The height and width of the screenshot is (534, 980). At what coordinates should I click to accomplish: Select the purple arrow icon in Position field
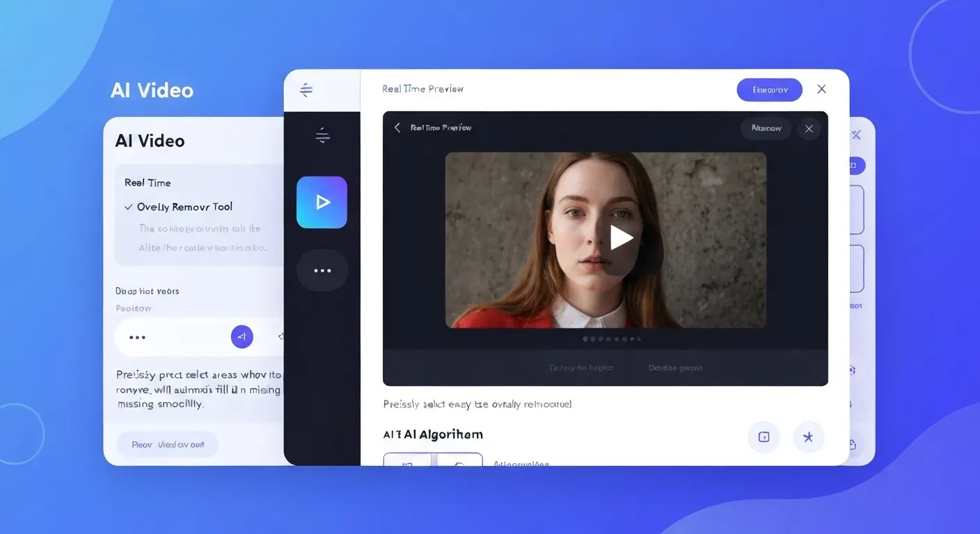242,337
